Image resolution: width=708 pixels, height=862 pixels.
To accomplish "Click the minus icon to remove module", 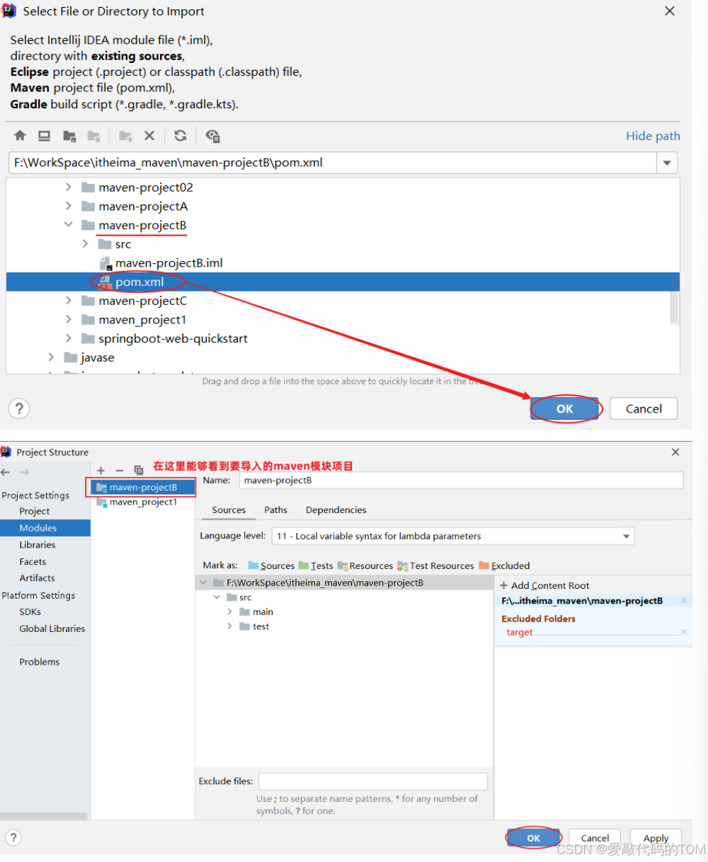I will pos(119,470).
